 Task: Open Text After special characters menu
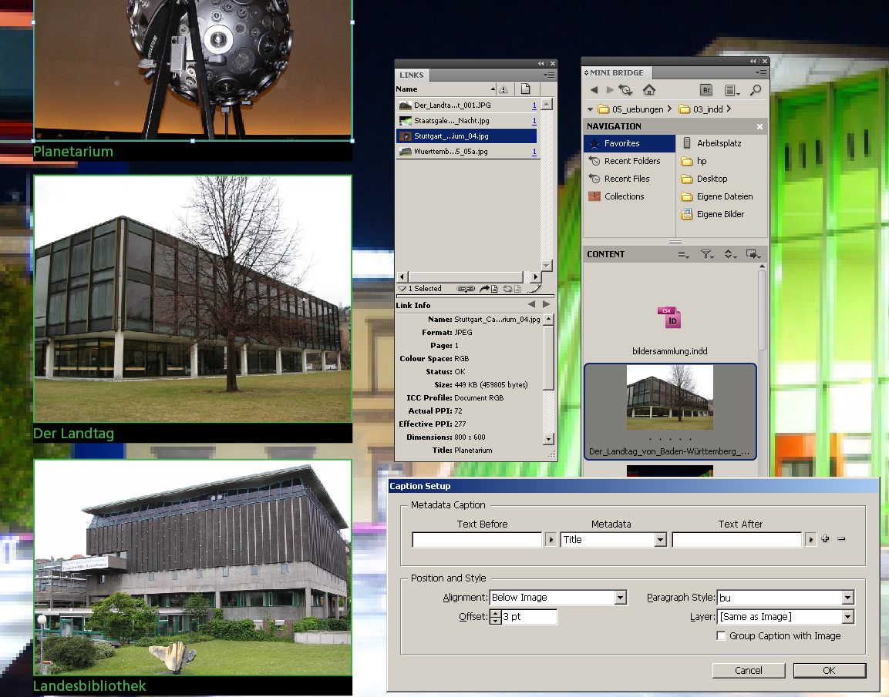[x=811, y=540]
